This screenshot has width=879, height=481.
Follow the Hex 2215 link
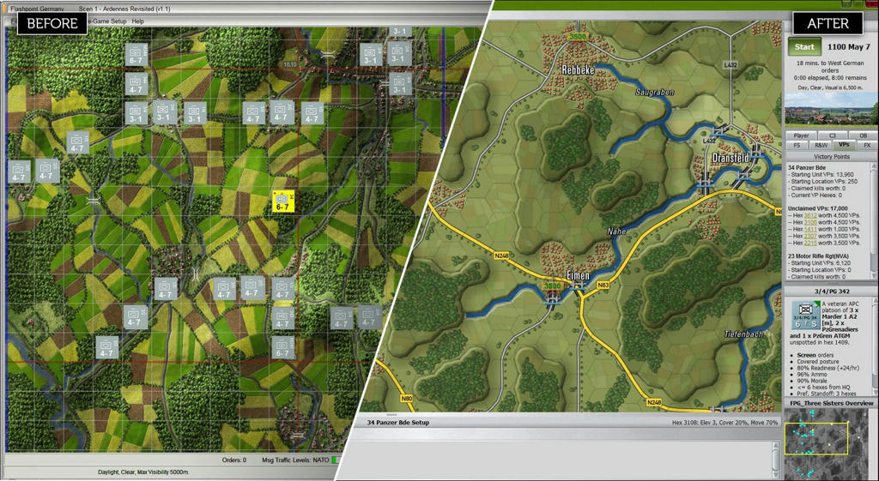(x=810, y=243)
